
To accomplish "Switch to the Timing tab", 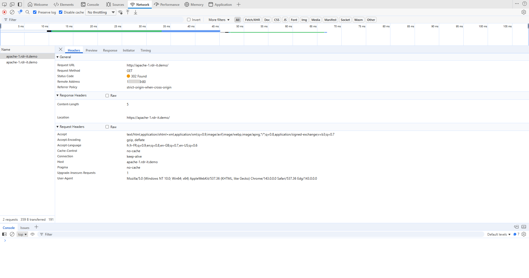I will (145, 50).
